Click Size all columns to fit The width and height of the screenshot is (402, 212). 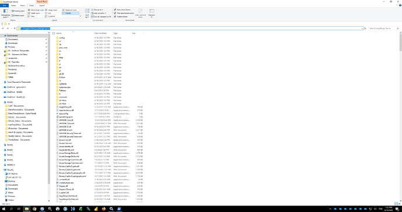[101, 16]
